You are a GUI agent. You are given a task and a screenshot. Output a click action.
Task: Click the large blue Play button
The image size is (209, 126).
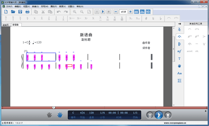[158, 115]
